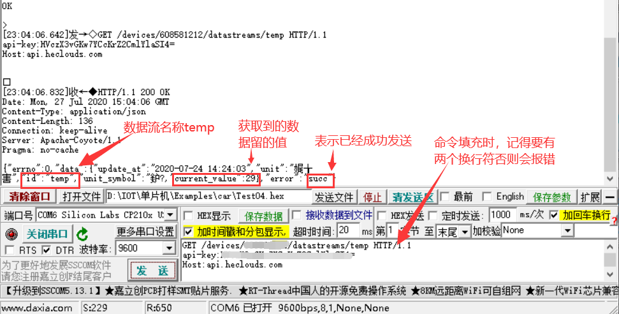
Task: Click the ★嘉立创PCB打样SMT贴片服务 ad link
Action: pyautogui.click(x=168, y=292)
